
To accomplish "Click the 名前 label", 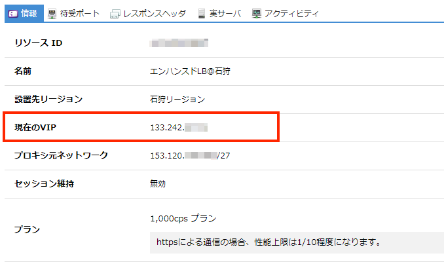I will click(23, 71).
